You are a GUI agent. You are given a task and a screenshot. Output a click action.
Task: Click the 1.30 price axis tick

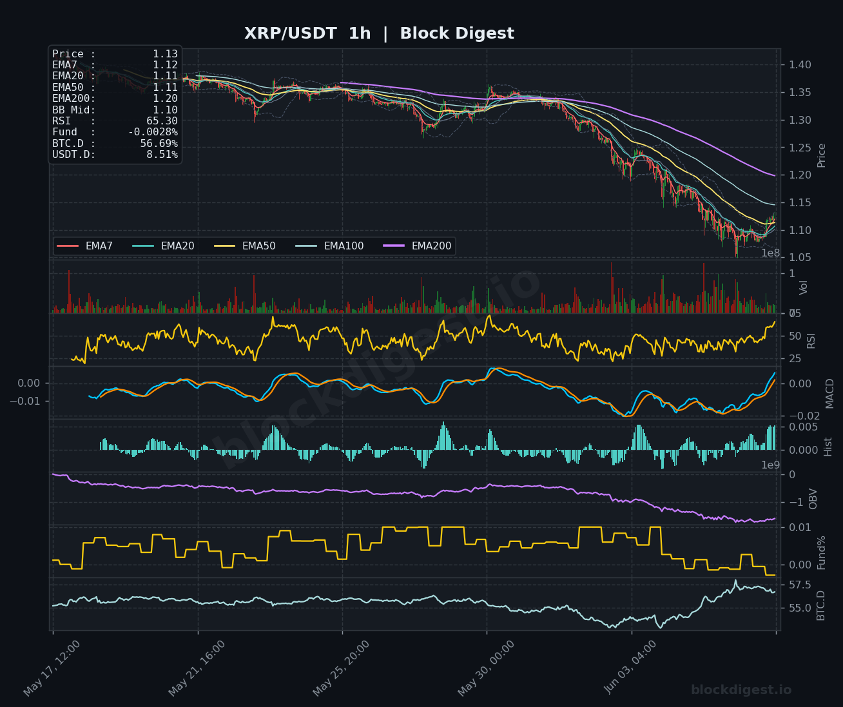pyautogui.click(x=800, y=121)
